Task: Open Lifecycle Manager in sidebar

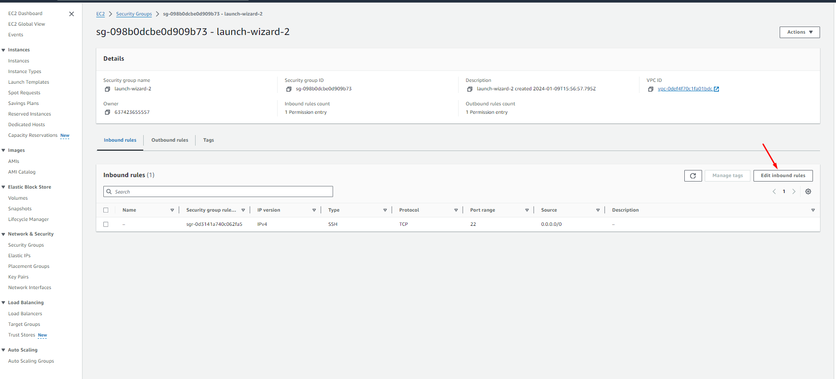Action: tap(28, 220)
